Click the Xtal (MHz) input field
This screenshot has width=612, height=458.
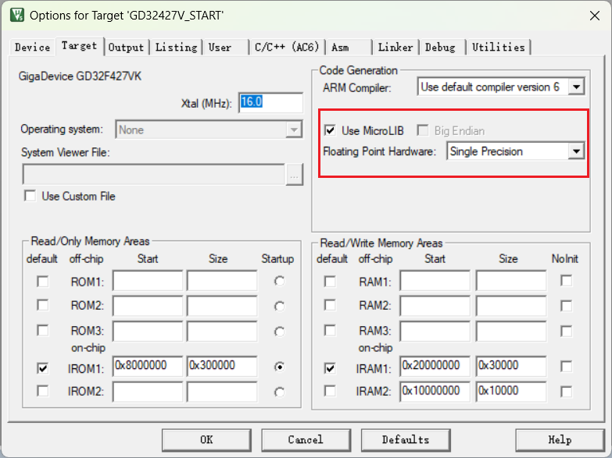click(x=270, y=102)
